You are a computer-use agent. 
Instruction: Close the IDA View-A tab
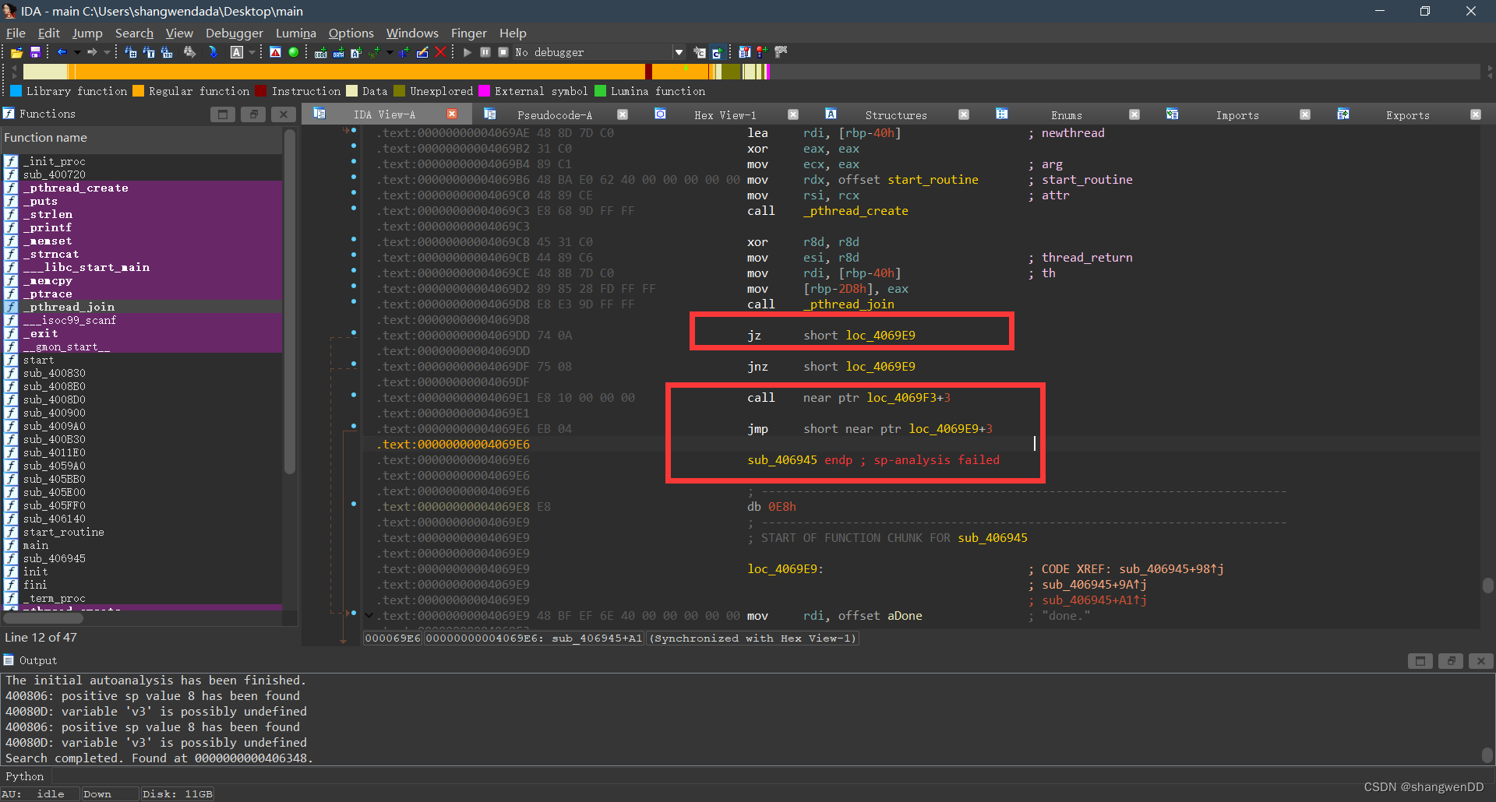pyautogui.click(x=452, y=114)
